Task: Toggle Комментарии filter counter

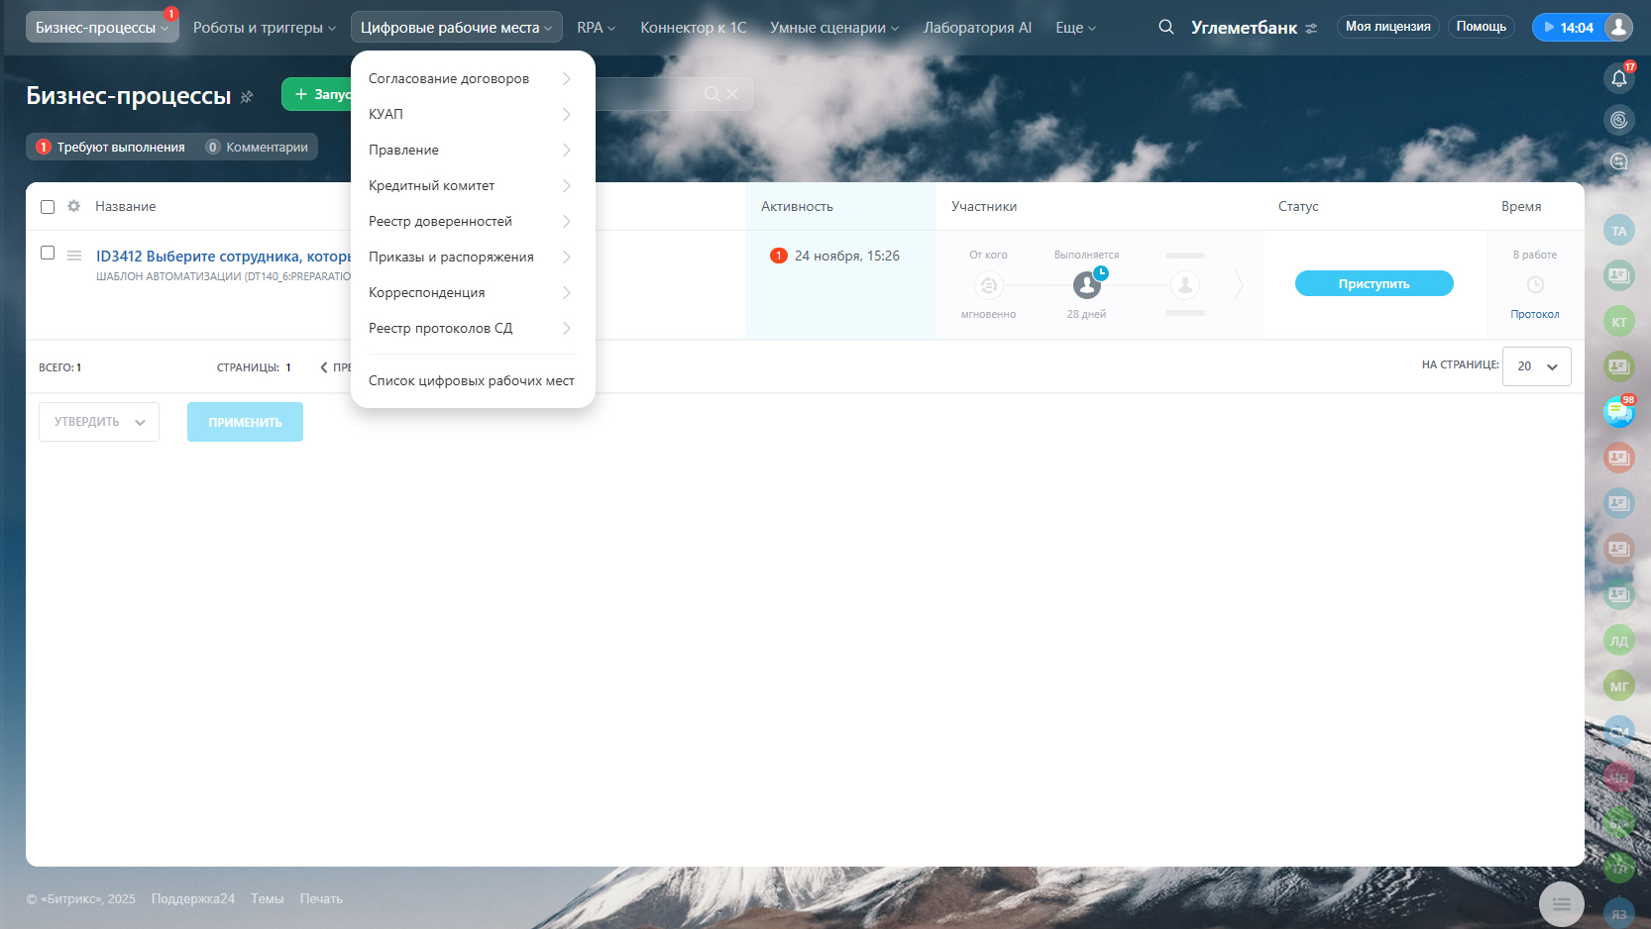Action: [x=257, y=147]
